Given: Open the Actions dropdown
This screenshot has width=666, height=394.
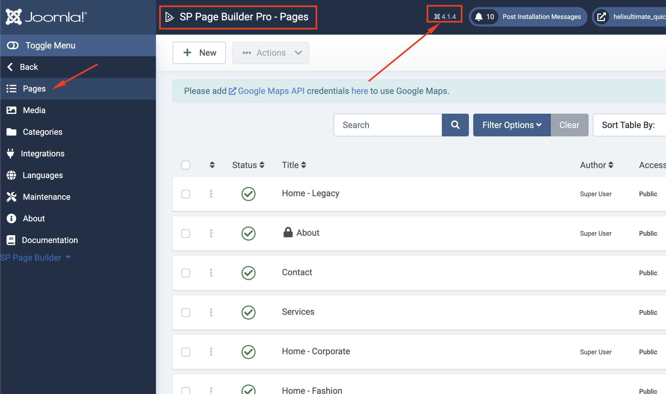Looking at the screenshot, I should [x=271, y=53].
